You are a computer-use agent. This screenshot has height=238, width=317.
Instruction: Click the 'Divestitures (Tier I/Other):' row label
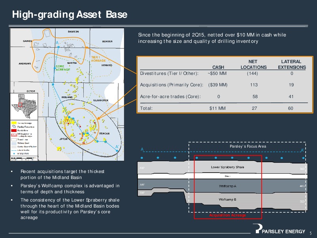click(169, 73)
